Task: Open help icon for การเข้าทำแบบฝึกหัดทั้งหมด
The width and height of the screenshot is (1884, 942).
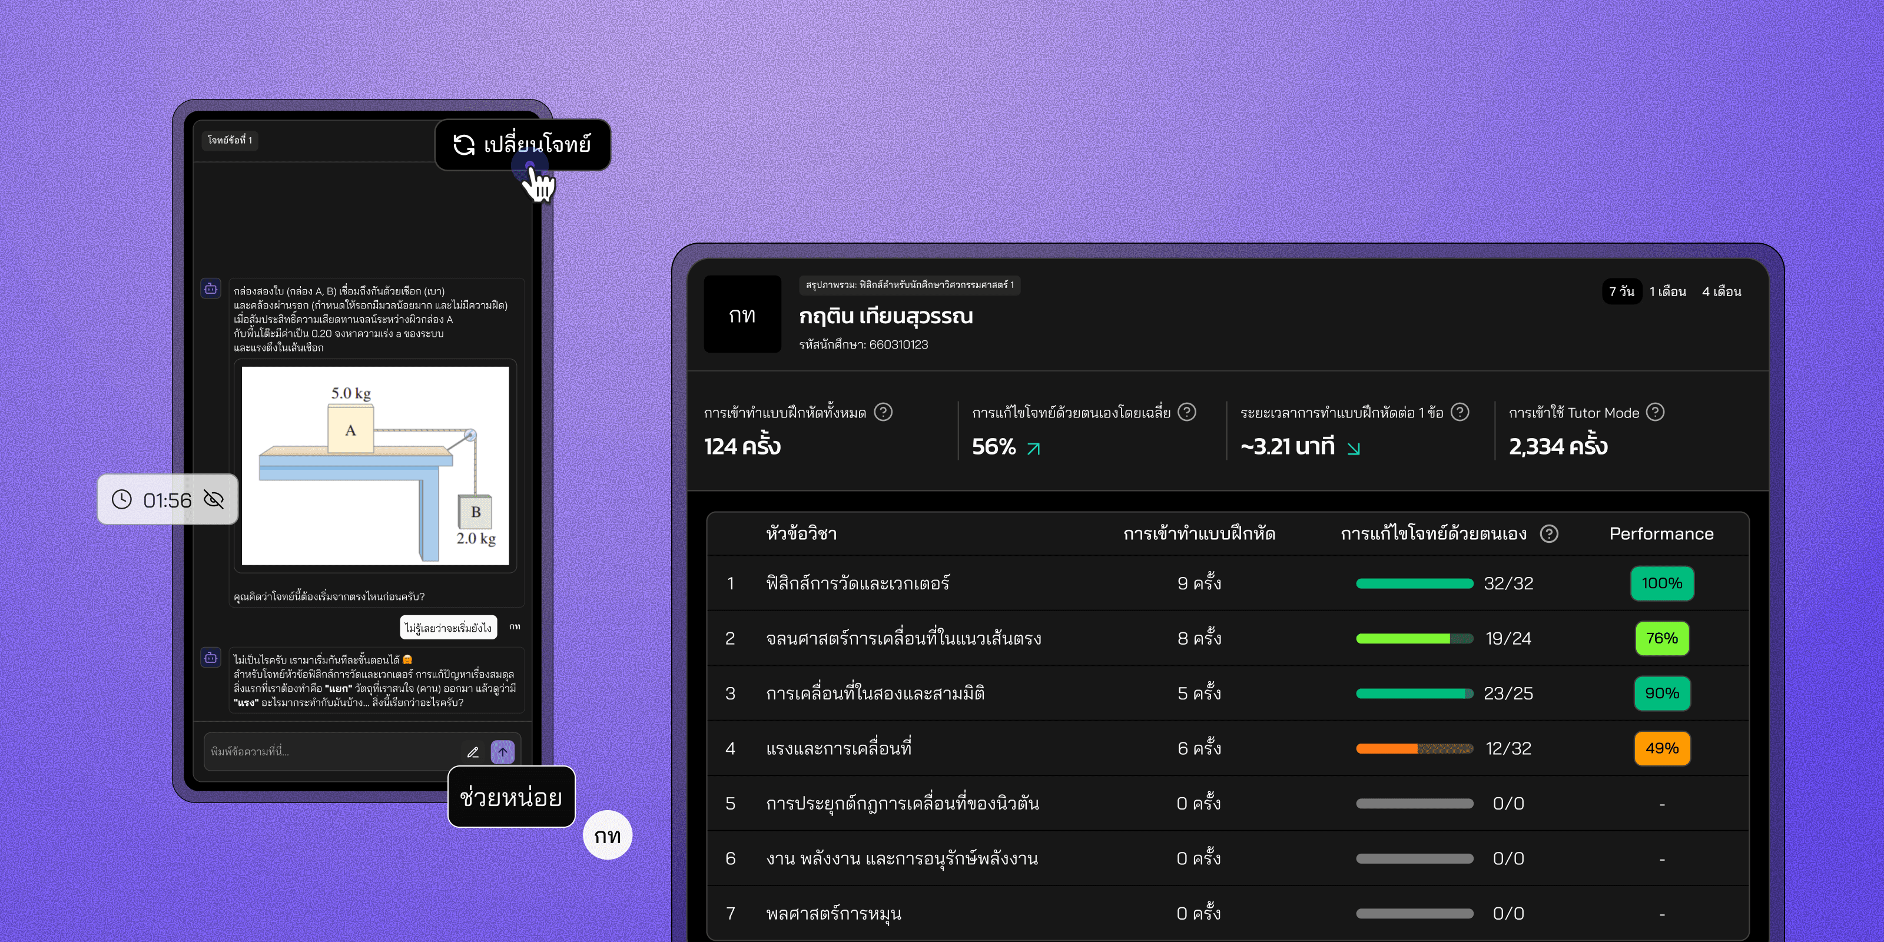Action: [884, 413]
